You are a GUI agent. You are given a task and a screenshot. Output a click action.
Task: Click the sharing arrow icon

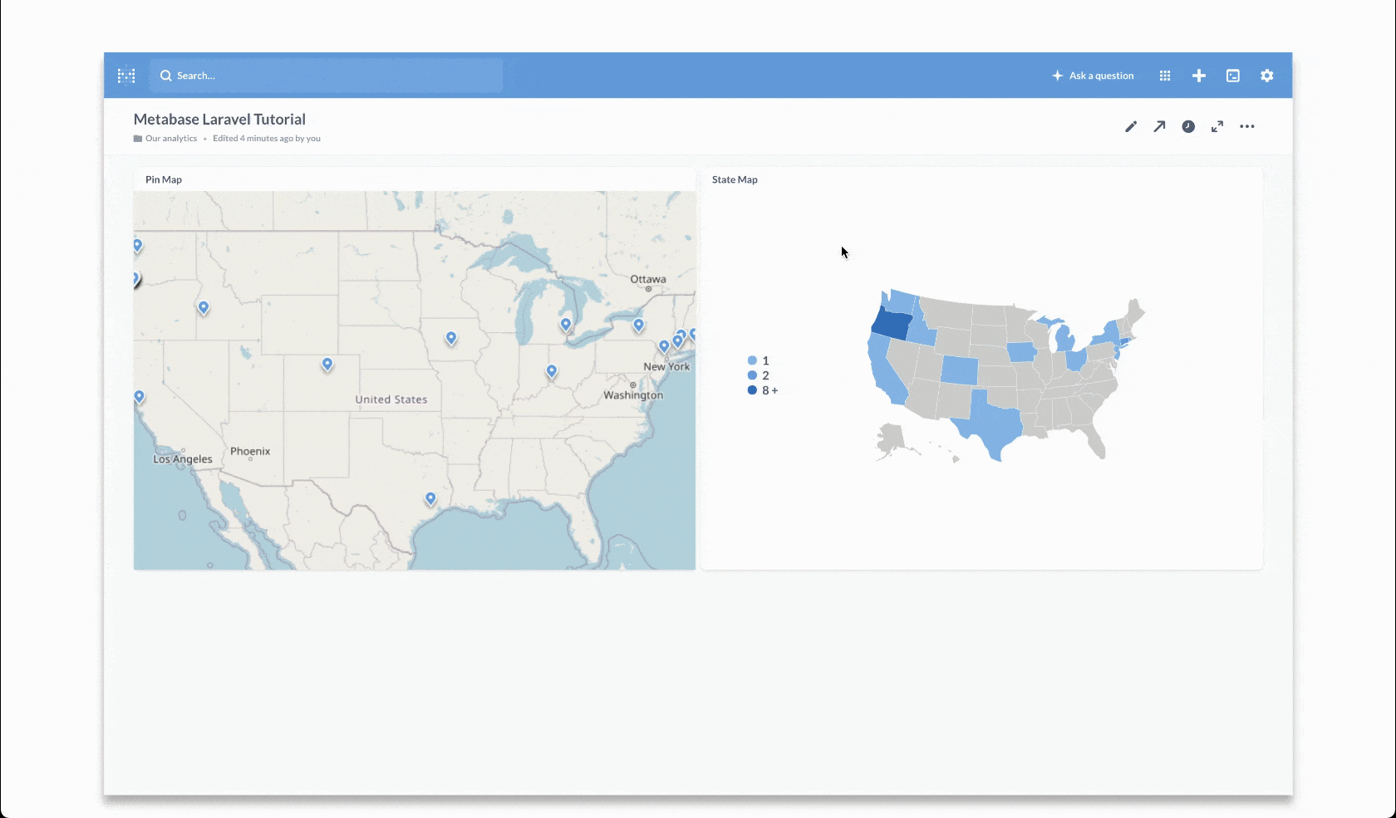[1159, 126]
